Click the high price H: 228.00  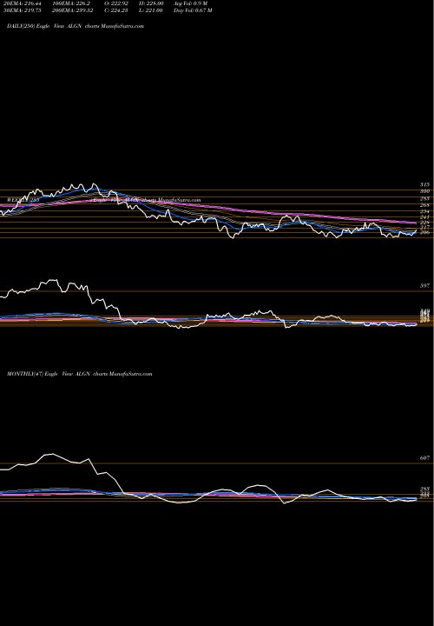(151, 3)
